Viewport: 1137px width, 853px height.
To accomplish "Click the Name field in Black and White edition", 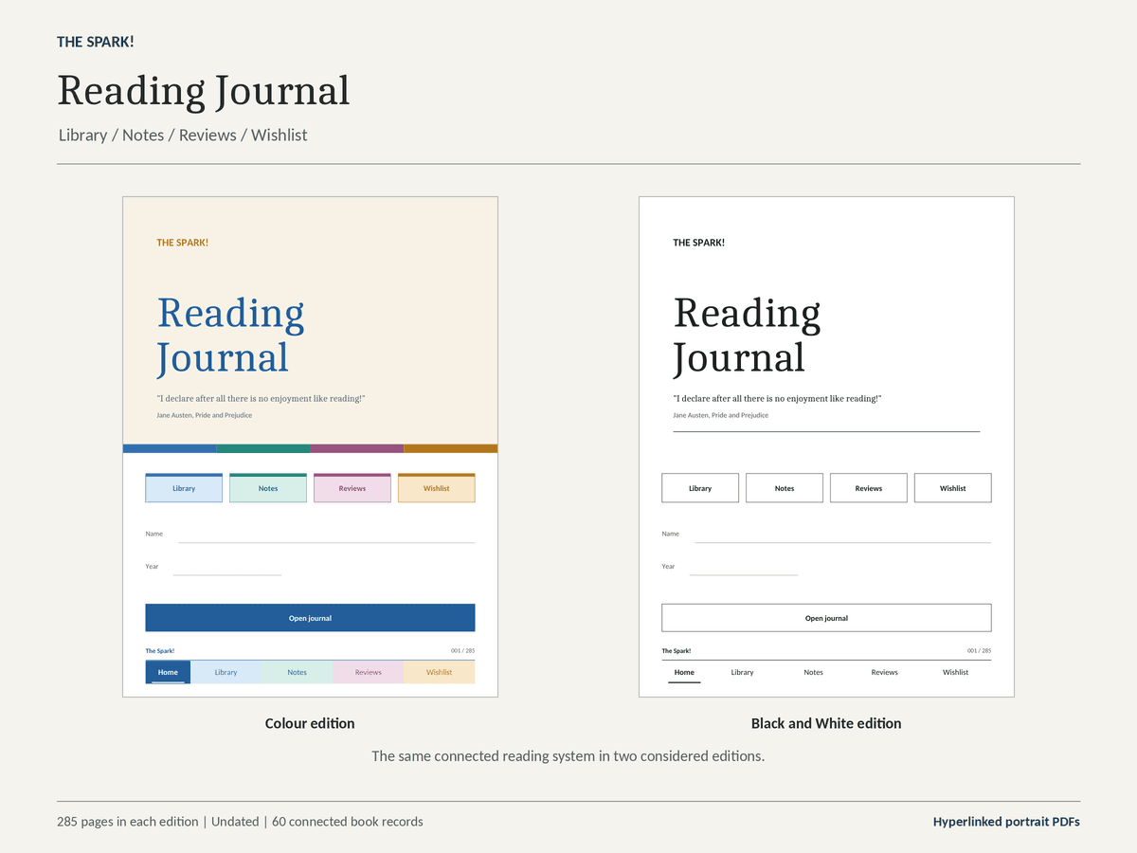I will [843, 535].
